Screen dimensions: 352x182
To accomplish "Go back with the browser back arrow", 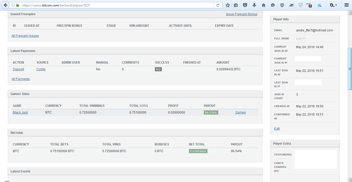I will point(5,5).
